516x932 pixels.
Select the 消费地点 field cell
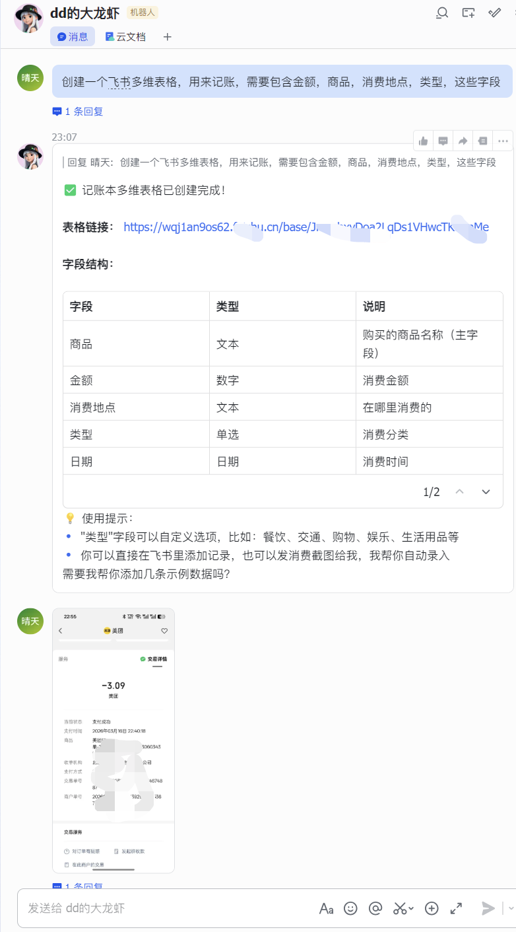point(136,408)
